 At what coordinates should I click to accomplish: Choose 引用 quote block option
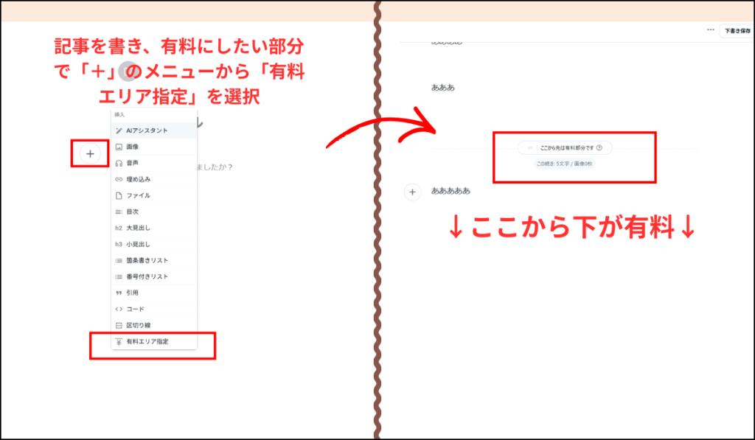pyautogui.click(x=132, y=293)
